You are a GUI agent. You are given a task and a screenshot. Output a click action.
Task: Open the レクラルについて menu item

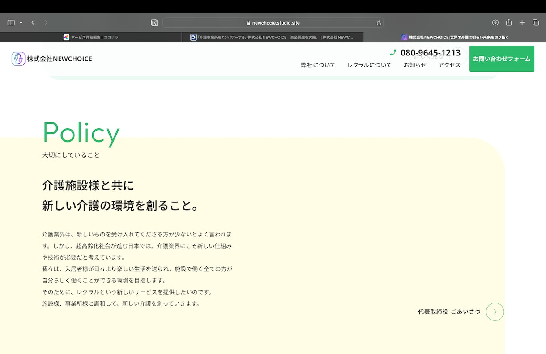click(369, 65)
